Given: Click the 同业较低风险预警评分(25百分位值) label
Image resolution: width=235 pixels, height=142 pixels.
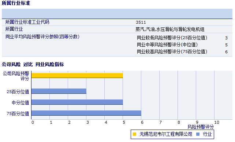Looking at the screenshot, I should tap(172, 38).
